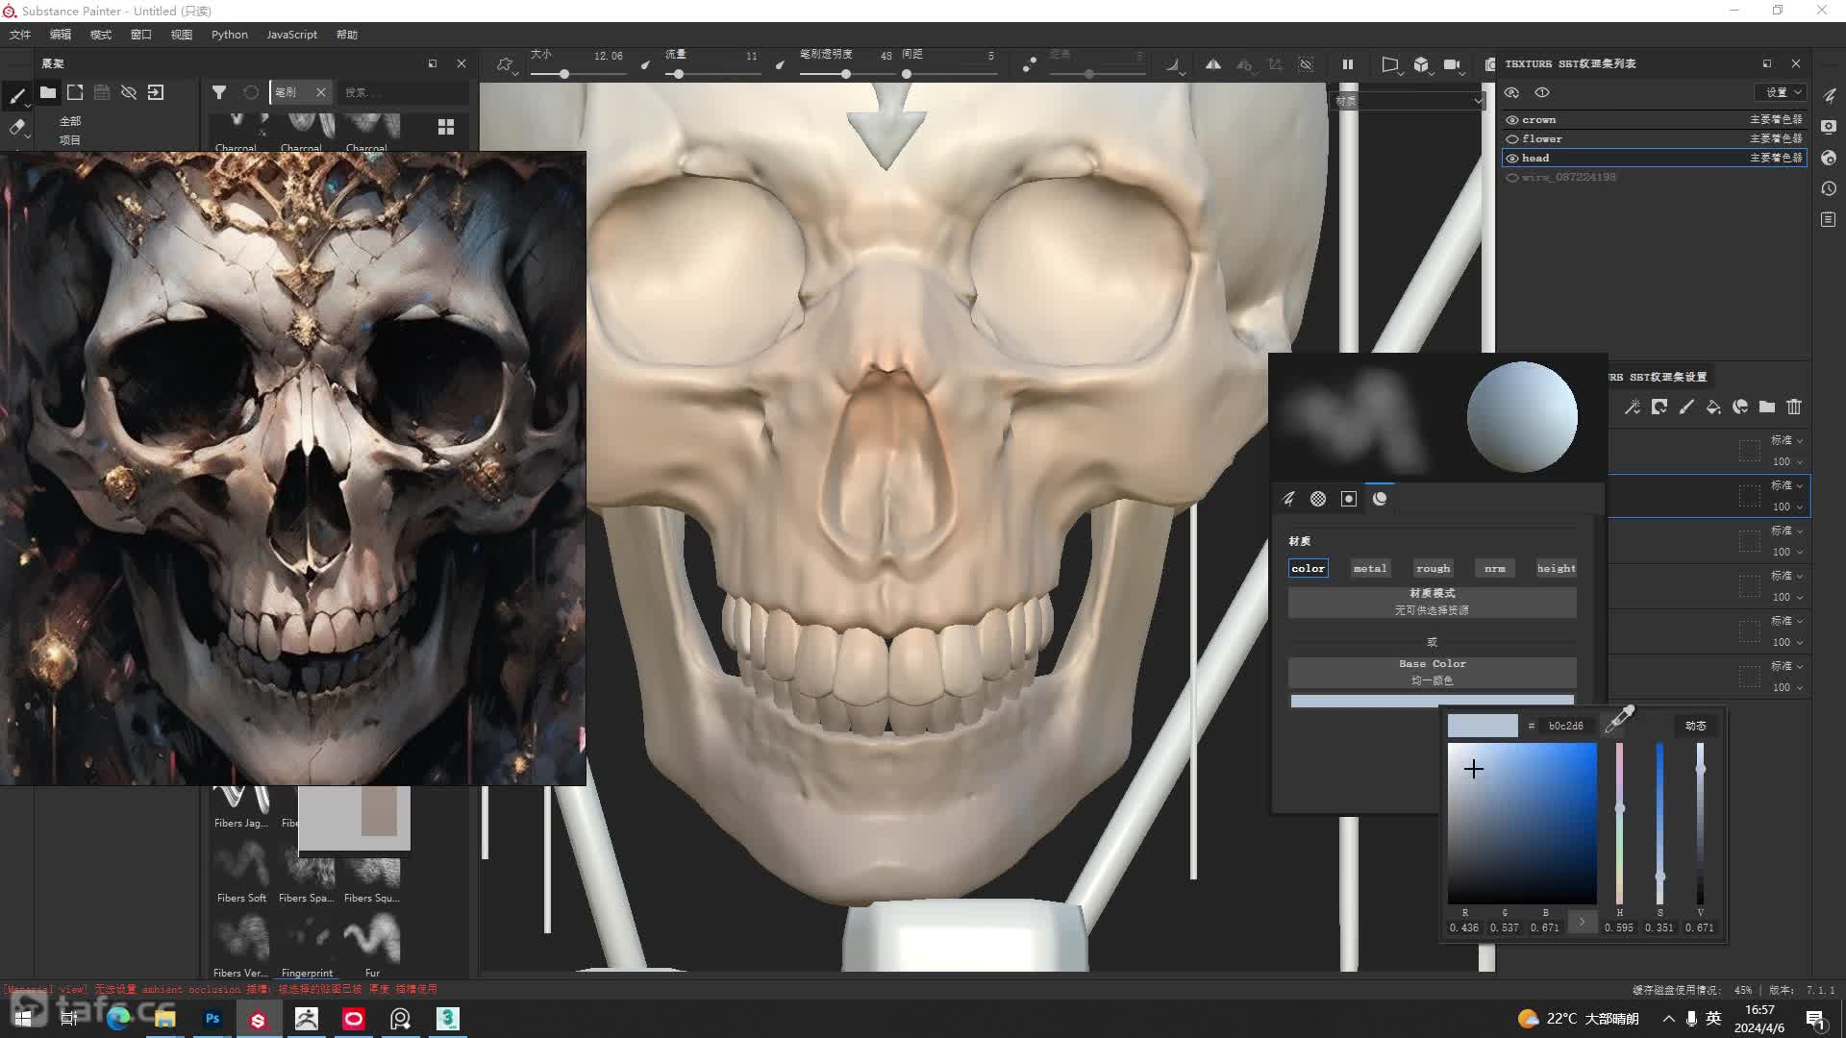Open the shelf filter funnel
This screenshot has height=1038, width=1846.
pyautogui.click(x=219, y=92)
